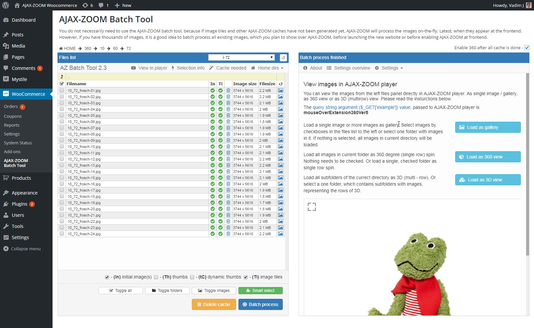Click the user avatar in admin bar
Screen dimensions: 534x328
click(528, 5)
